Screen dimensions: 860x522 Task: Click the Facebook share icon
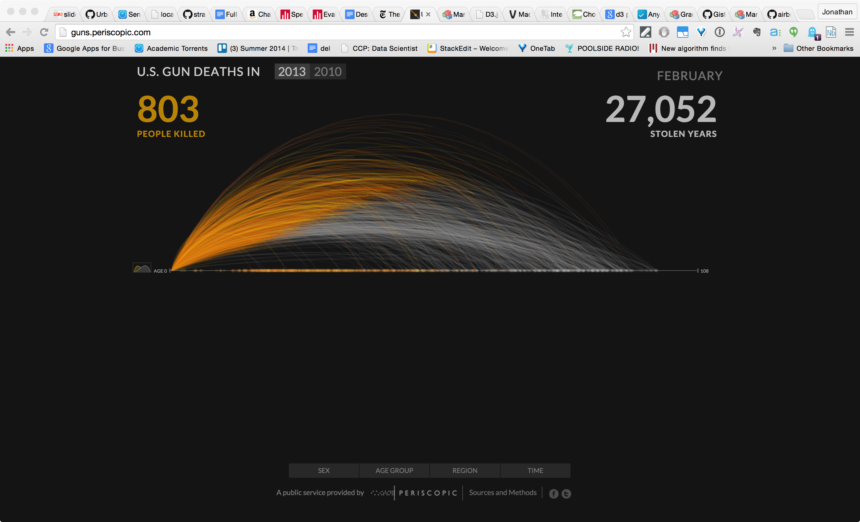coord(553,493)
